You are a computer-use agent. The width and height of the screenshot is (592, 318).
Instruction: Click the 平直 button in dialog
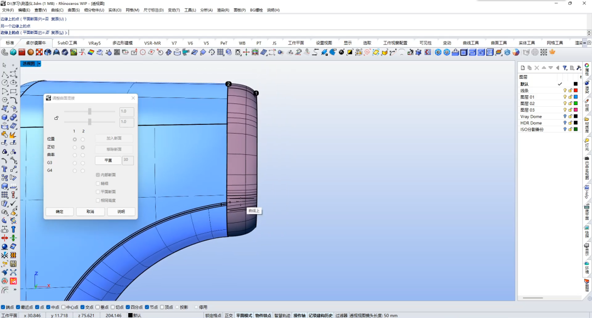108,160
